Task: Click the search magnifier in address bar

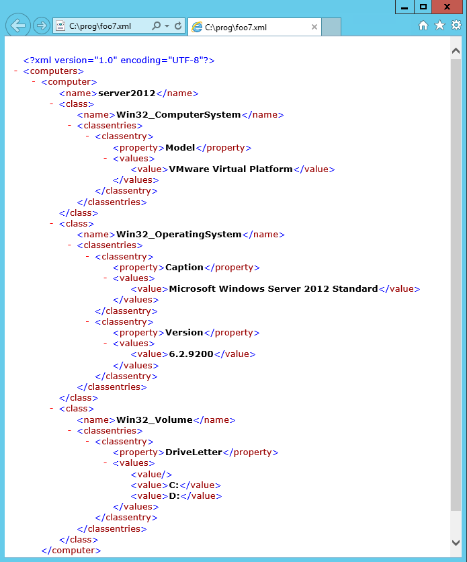Action: [157, 26]
